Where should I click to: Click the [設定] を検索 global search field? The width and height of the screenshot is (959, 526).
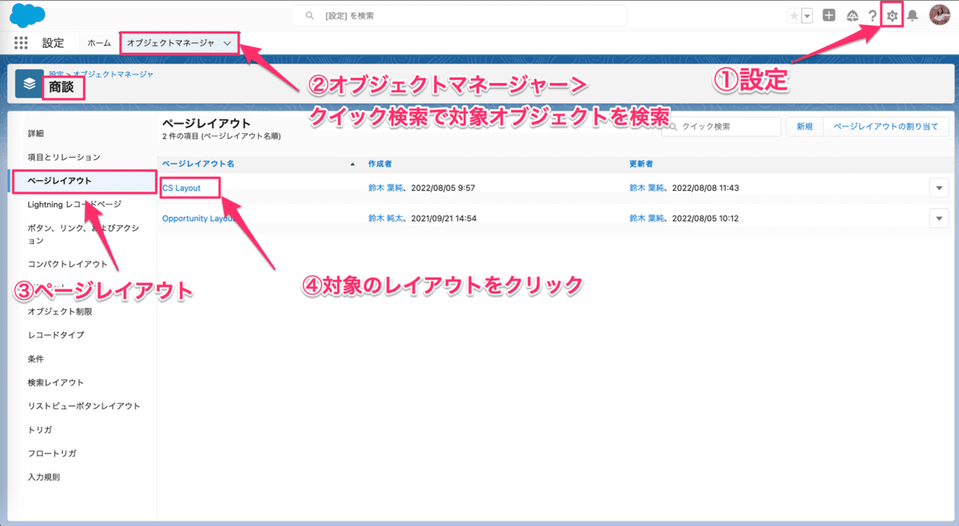coord(458,16)
